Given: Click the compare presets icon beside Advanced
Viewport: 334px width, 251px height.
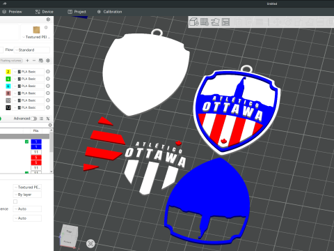Looking at the screenshot, I should 48,119.
